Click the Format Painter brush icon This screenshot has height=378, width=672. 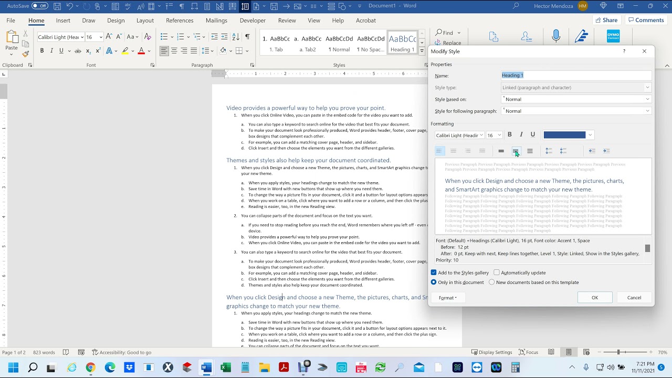25,54
